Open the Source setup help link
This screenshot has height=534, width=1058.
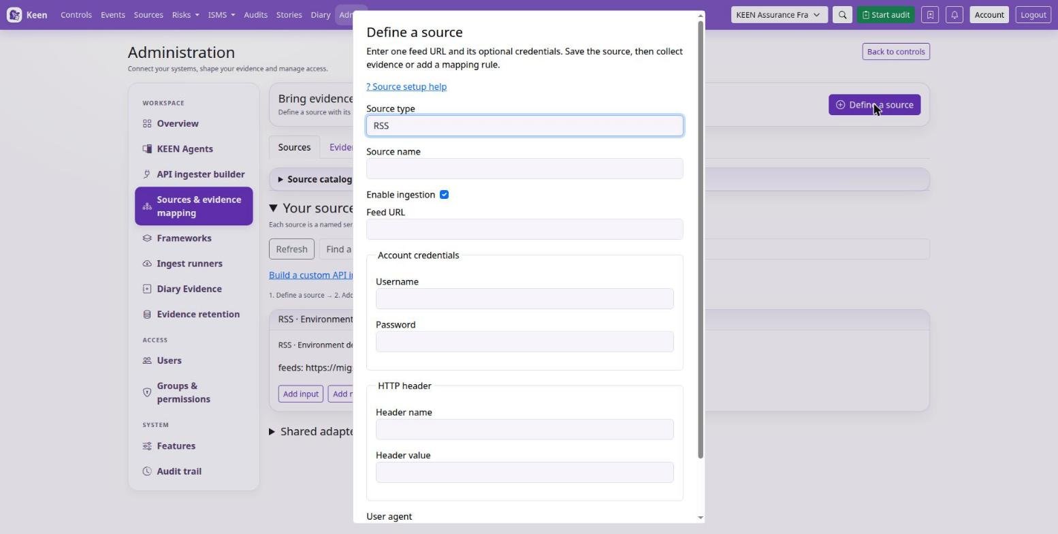[406, 87]
